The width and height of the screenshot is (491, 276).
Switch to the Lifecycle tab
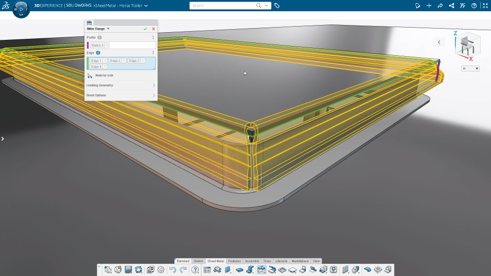pyautogui.click(x=281, y=261)
